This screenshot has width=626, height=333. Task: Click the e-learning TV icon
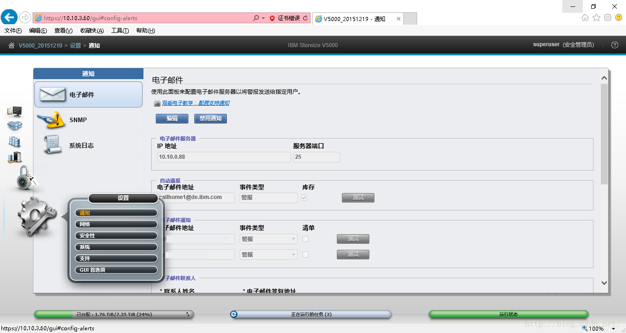click(157, 103)
